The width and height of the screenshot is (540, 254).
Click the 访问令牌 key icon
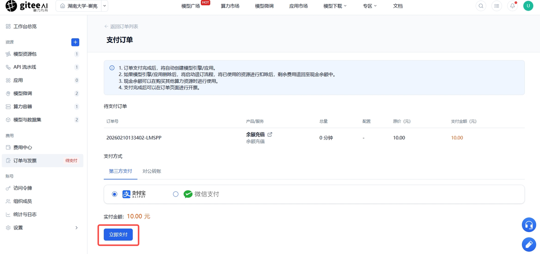click(x=8, y=188)
